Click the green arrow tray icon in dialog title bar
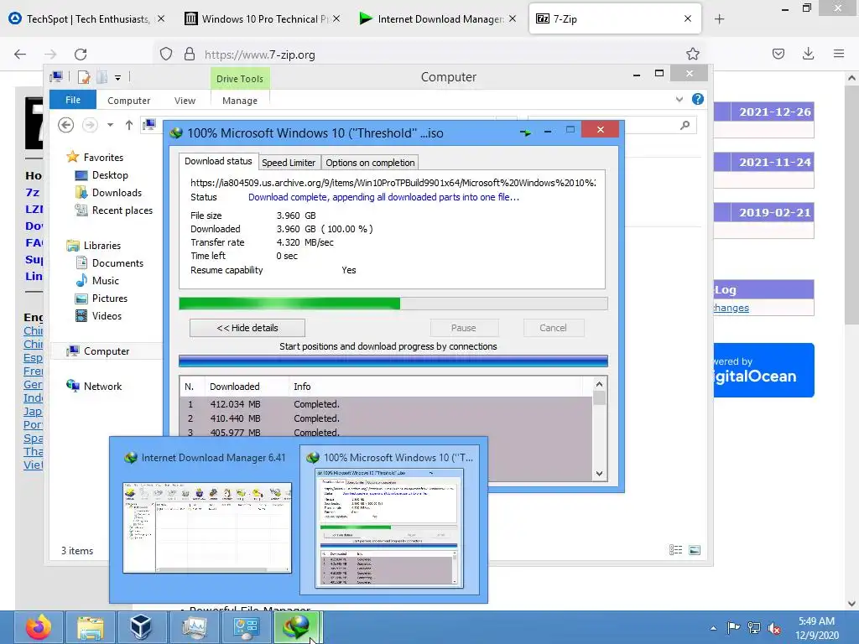This screenshot has height=644, width=859. (x=525, y=132)
